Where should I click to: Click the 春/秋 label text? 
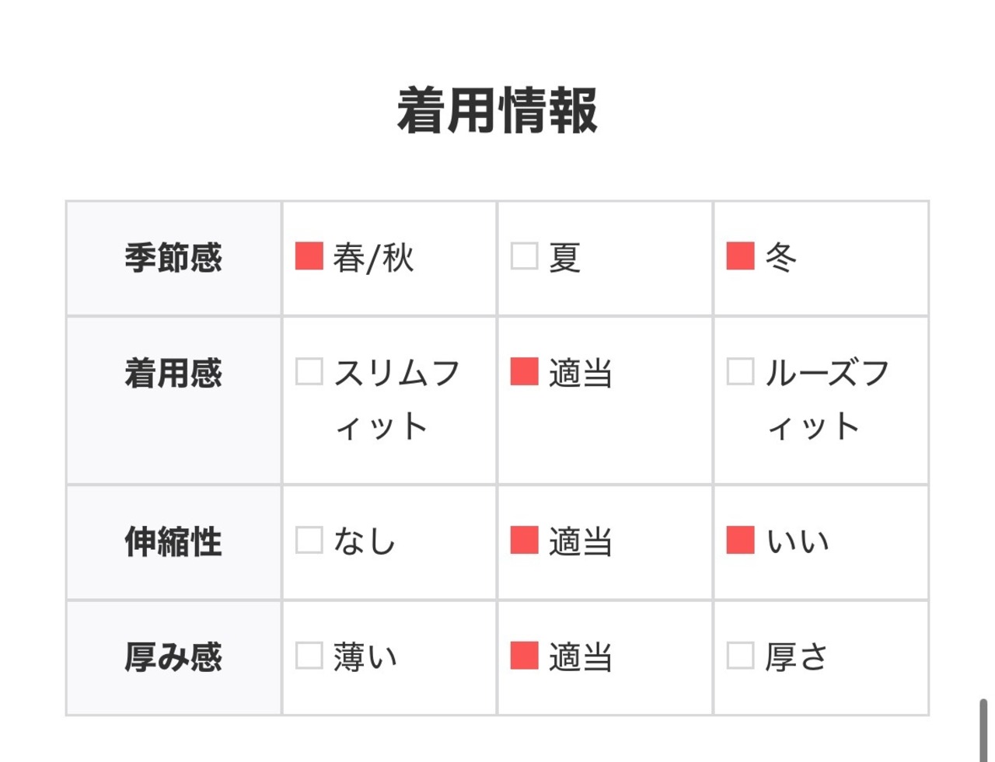(x=374, y=258)
